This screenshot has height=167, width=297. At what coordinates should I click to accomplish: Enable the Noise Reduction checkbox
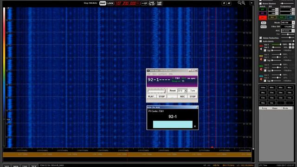point(261,38)
